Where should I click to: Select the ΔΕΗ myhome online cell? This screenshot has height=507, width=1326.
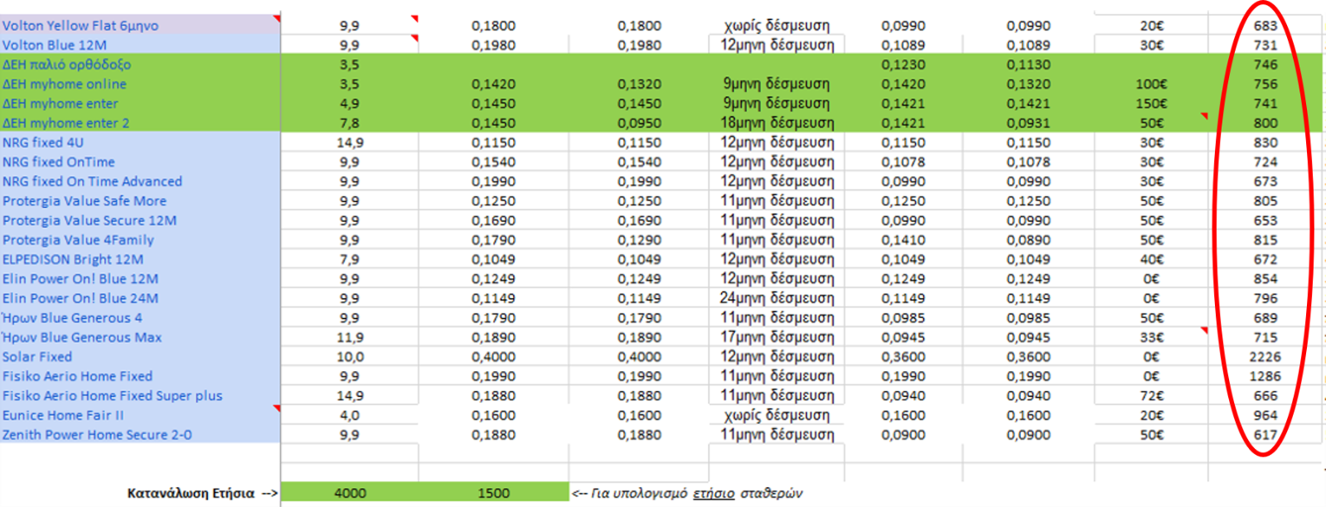pos(140,84)
